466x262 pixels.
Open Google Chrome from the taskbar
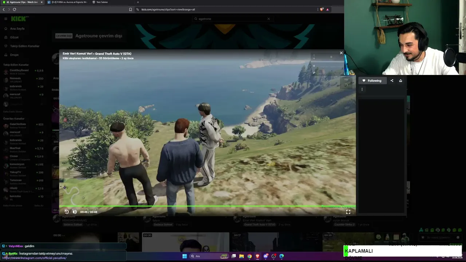click(x=249, y=256)
